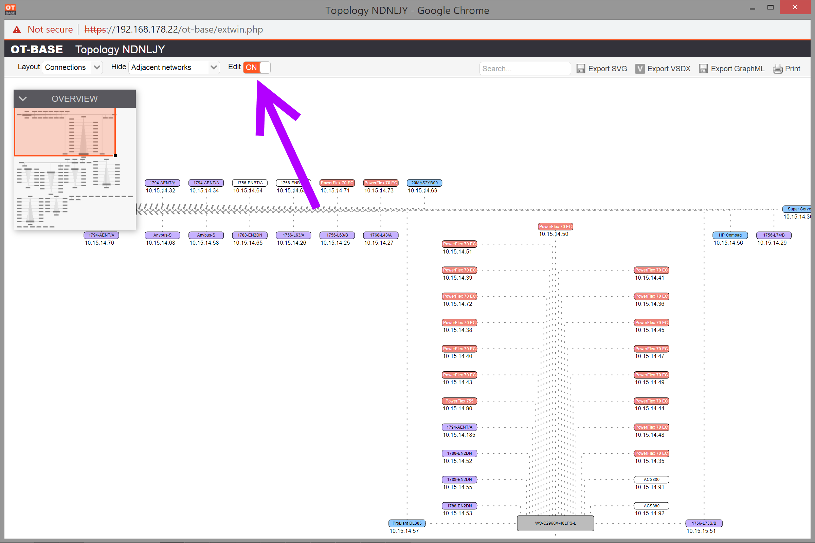Select the 1756-ENBT/A node at 10.15.14.64
The height and width of the screenshot is (543, 815).
pyautogui.click(x=250, y=183)
